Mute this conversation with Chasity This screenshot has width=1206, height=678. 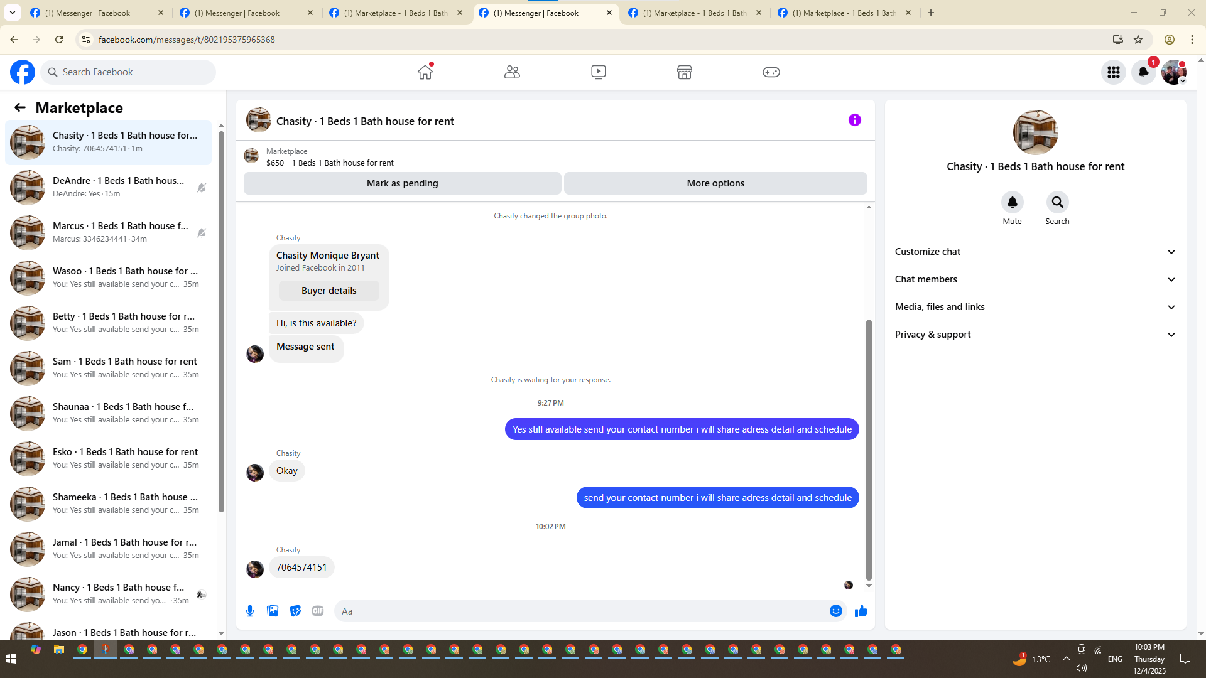[x=1012, y=202]
